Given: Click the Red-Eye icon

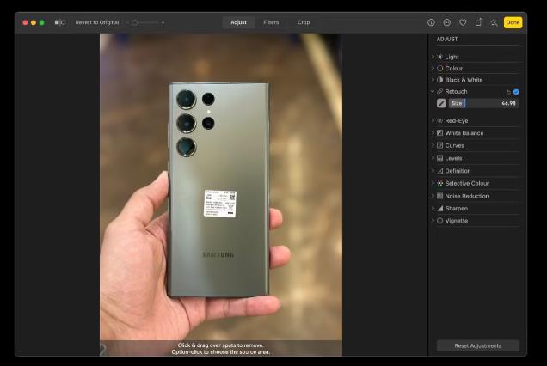Looking at the screenshot, I should (439, 120).
